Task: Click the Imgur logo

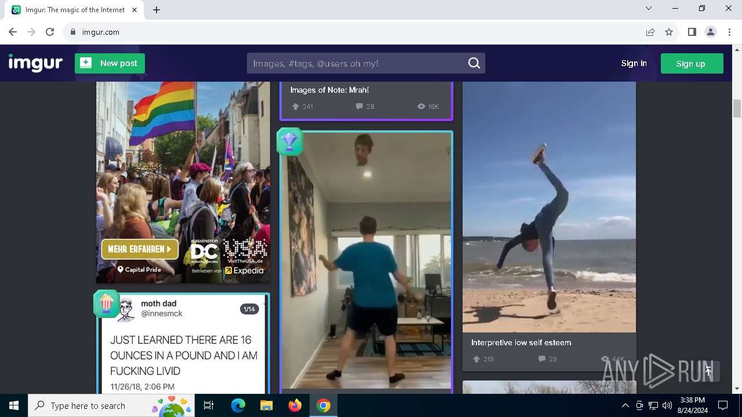Action: [35, 63]
